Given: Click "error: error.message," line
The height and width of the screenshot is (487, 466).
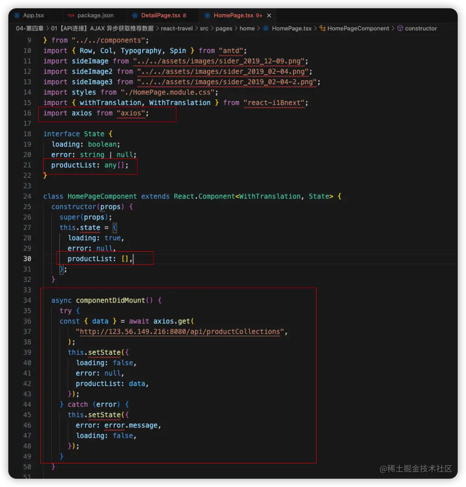Looking at the screenshot, I should point(118,425).
